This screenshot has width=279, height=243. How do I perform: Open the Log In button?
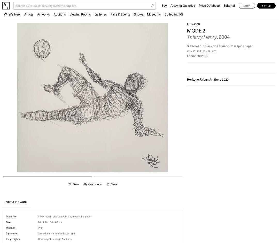click(247, 6)
